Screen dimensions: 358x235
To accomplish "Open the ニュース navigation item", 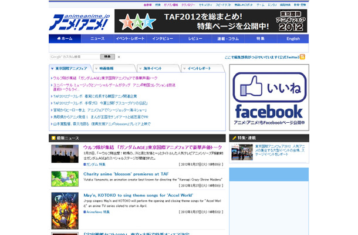I will 97,39.
